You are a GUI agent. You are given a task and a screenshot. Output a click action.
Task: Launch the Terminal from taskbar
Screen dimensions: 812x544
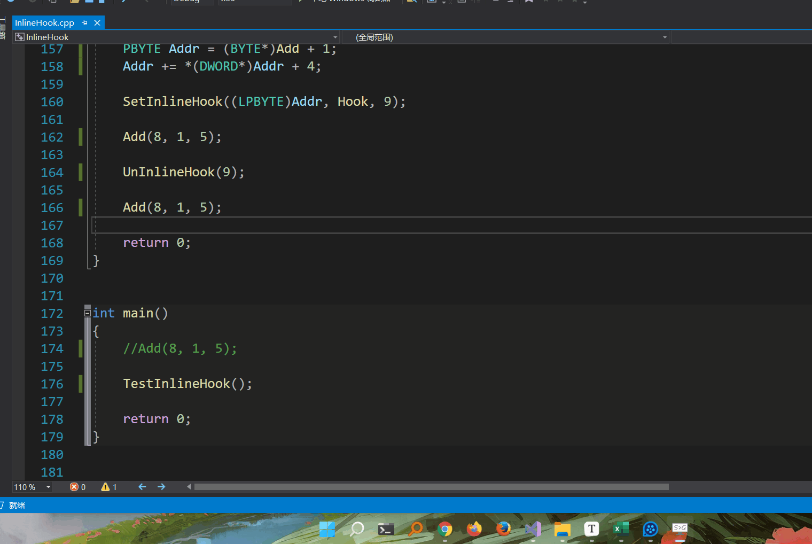[386, 529]
